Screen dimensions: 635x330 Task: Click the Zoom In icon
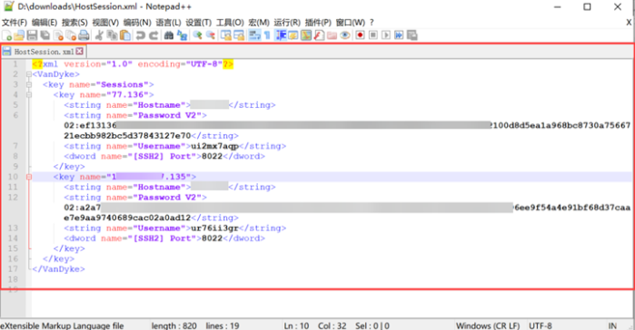(197, 35)
